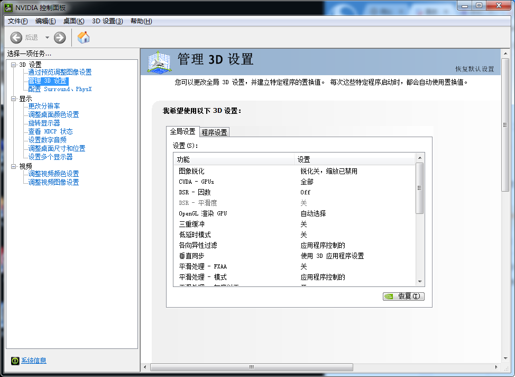Collapse the 视频 tree node
Image resolution: width=515 pixels, height=377 pixels.
[13, 166]
